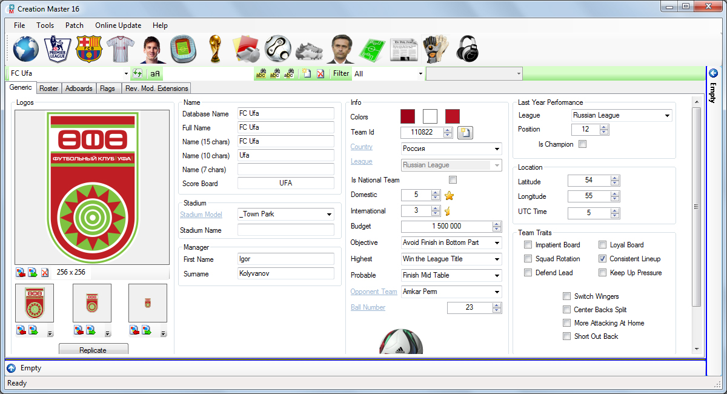The image size is (727, 394).
Task: Open the Online Update menu
Action: (x=118, y=25)
